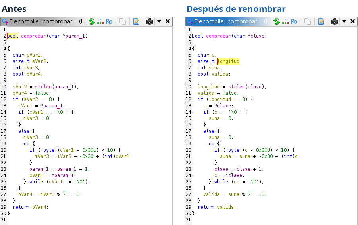Click highlighted 'bool' on line 2 in Antes
Screen dimensions: 358x225
(x=13, y=36)
